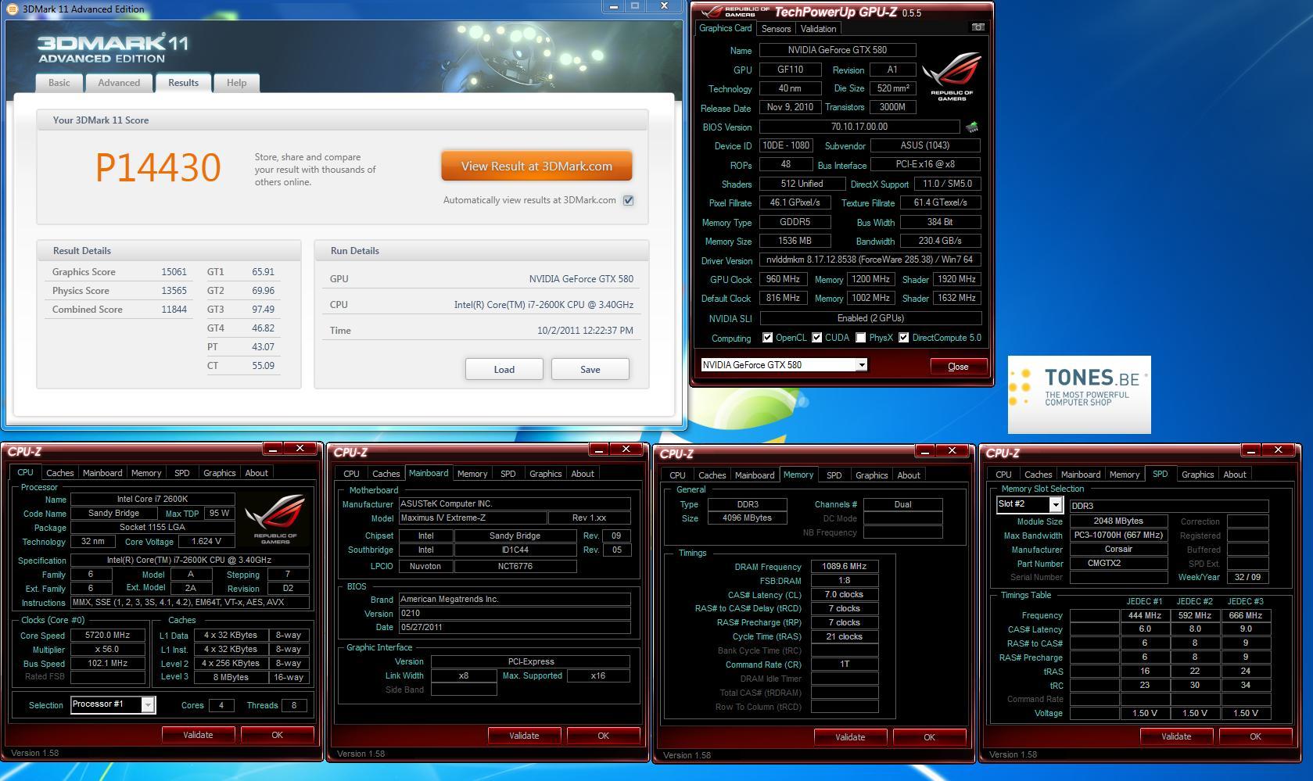Click the Command Rate value 1T
1313x781 pixels.
pos(845,665)
